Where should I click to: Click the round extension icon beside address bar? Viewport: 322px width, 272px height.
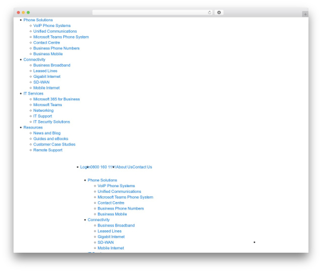219,12
